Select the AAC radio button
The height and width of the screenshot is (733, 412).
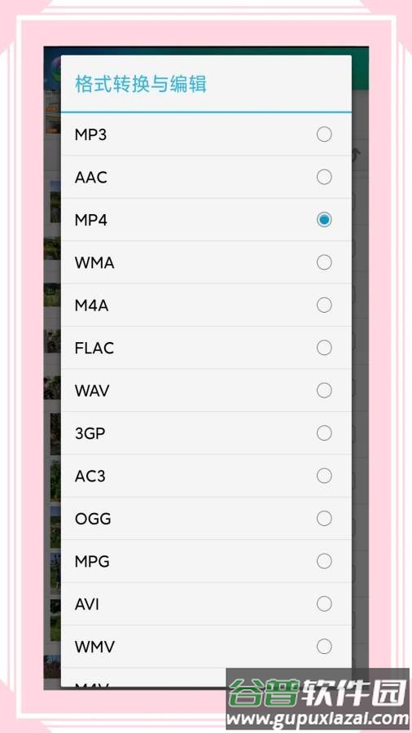coord(324,178)
